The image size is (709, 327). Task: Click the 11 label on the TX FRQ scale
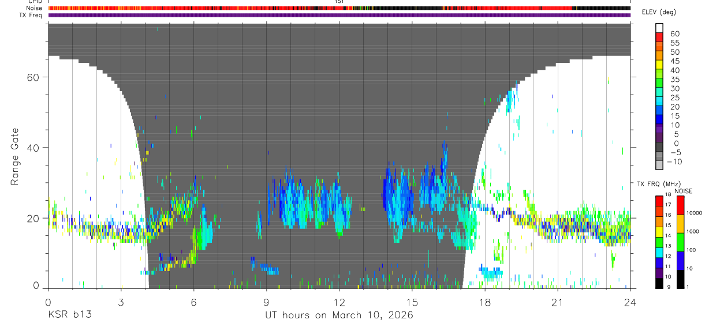[x=668, y=266]
